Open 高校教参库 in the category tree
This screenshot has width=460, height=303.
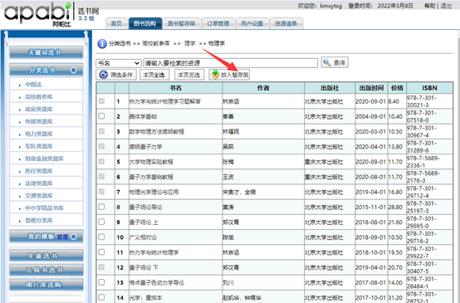point(39,97)
